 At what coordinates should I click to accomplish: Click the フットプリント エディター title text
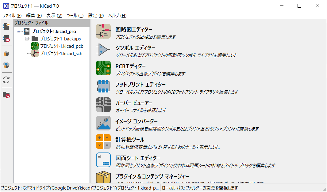click(x=140, y=85)
